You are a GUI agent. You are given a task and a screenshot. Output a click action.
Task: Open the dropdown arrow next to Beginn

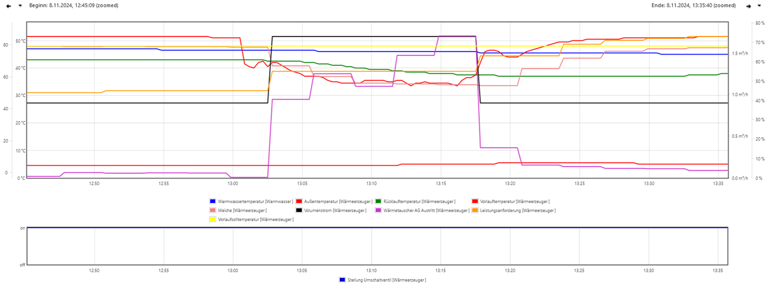(x=20, y=5)
